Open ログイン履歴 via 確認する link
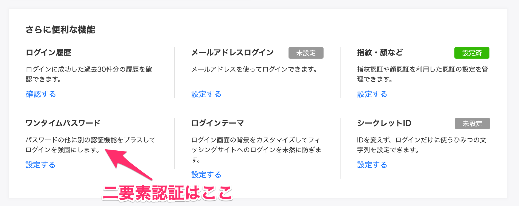Viewport: 519px width, 206px height. tap(41, 94)
